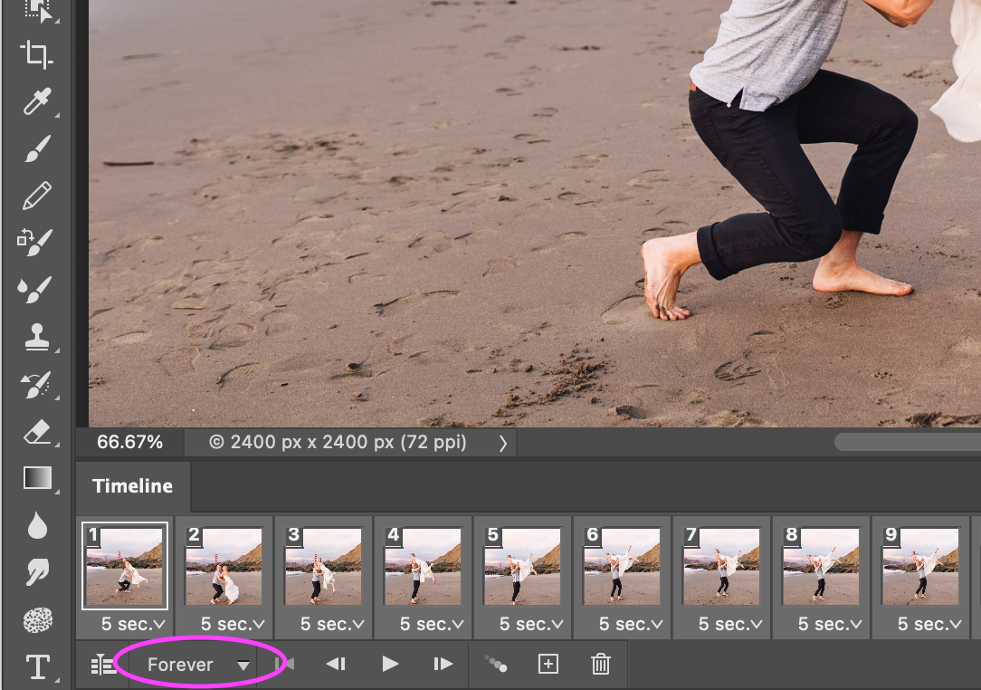Select the Brush tool
Image resolution: width=981 pixels, height=690 pixels.
pyautogui.click(x=36, y=149)
